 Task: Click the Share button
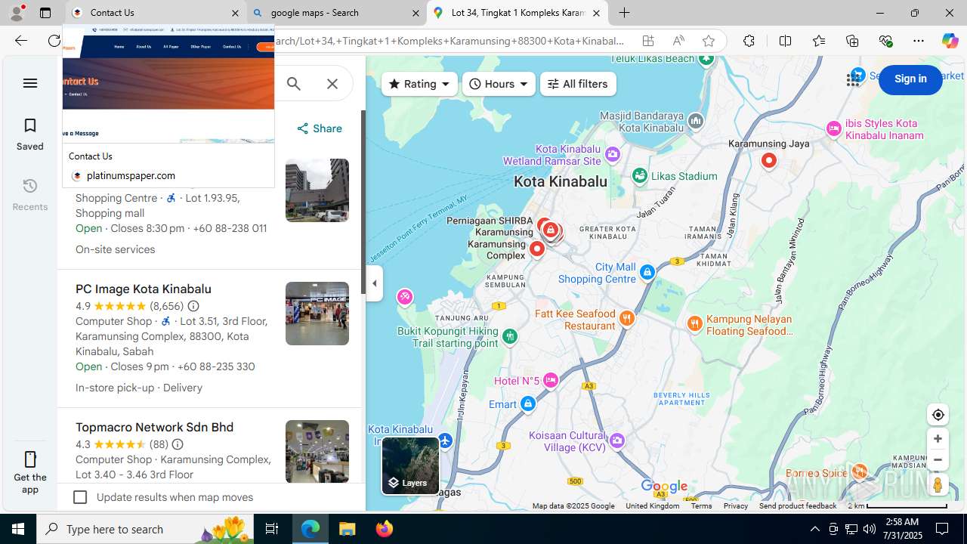click(x=320, y=128)
